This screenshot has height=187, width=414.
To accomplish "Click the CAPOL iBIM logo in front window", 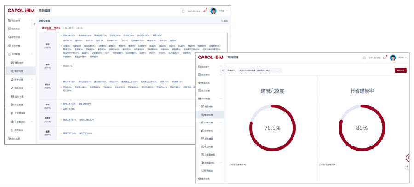I will pos(213,58).
